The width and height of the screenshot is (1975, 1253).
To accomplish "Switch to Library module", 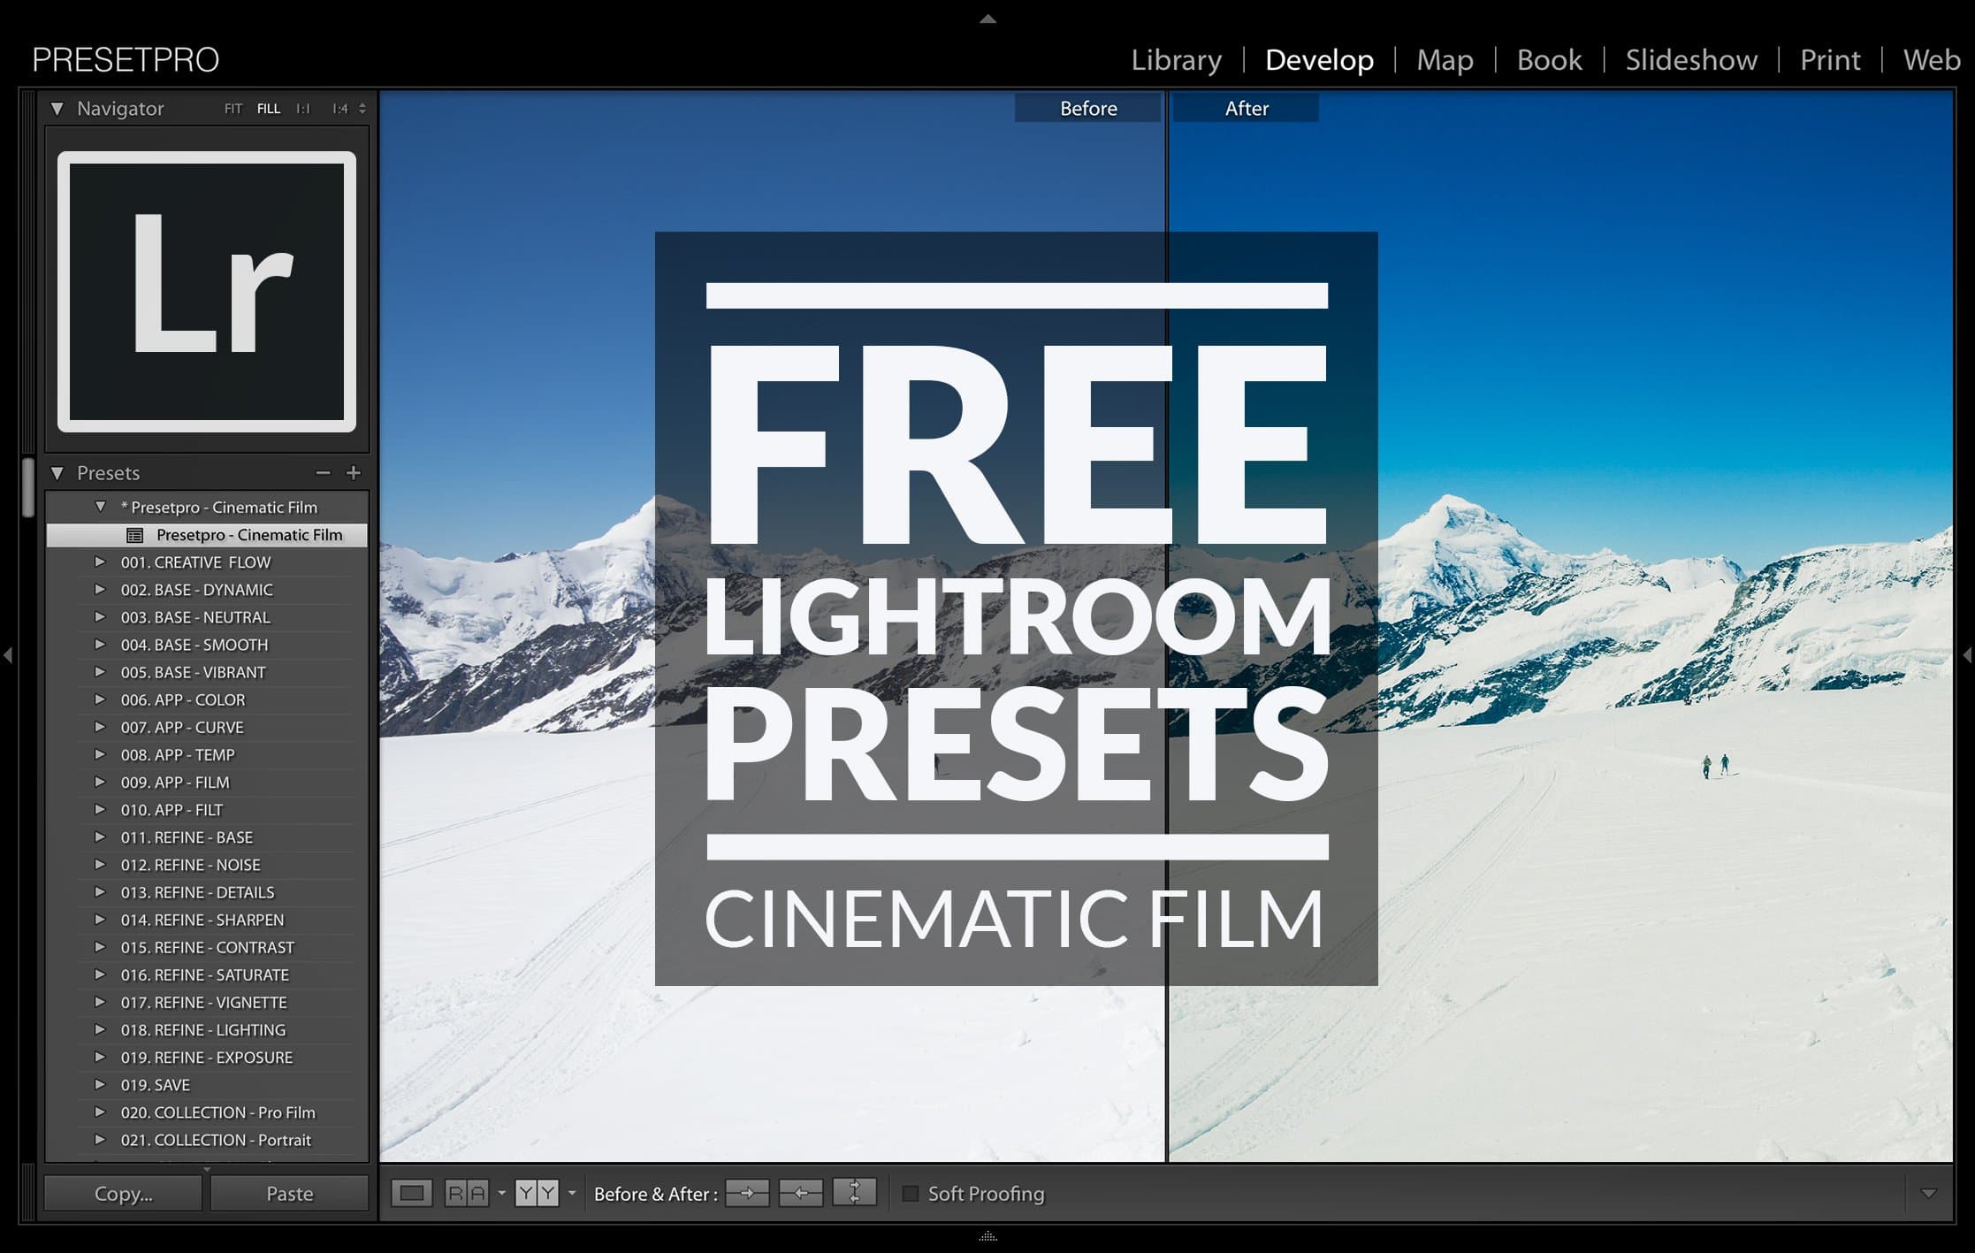I will 1177,60.
